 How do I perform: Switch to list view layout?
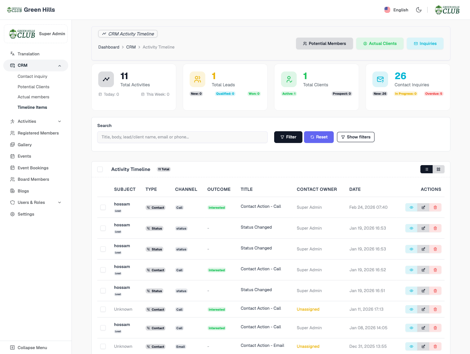[427, 169]
